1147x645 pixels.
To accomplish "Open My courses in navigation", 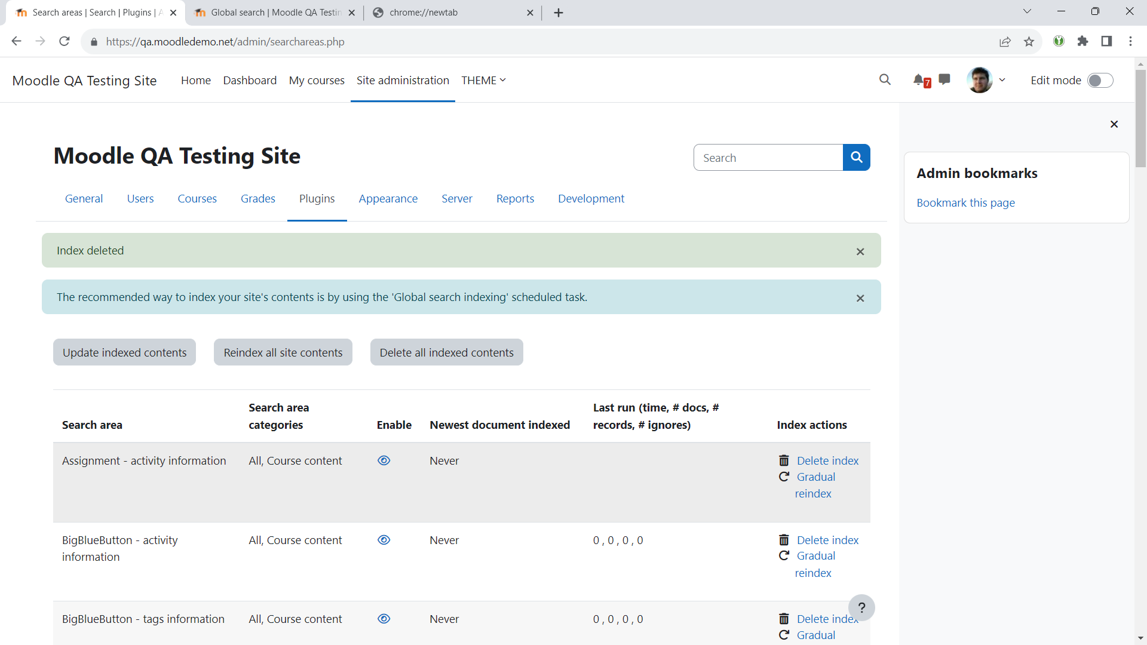I will (x=317, y=80).
